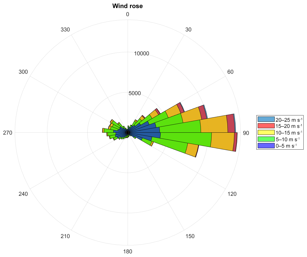
Task: Click the 60 degree angle label
Action: (230, 72)
